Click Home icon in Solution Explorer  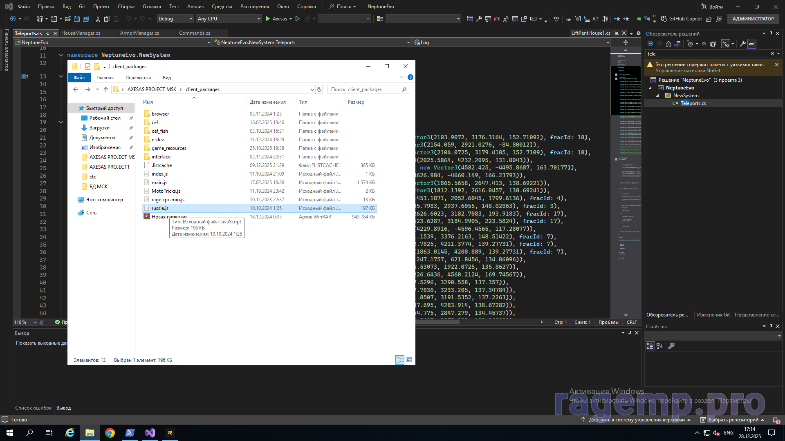[x=668, y=44]
